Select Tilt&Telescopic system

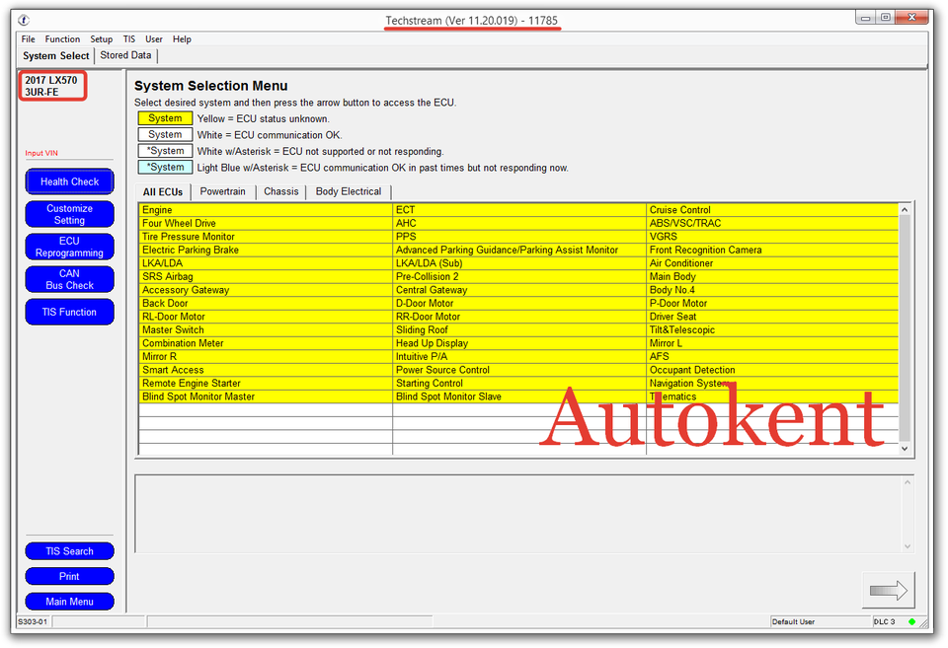tap(772, 329)
